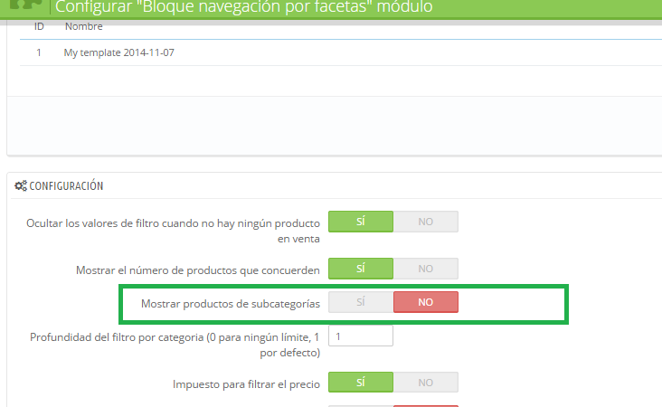Select the My template 2014-11-07 row
The width and height of the screenshot is (662, 407).
pyautogui.click(x=118, y=52)
